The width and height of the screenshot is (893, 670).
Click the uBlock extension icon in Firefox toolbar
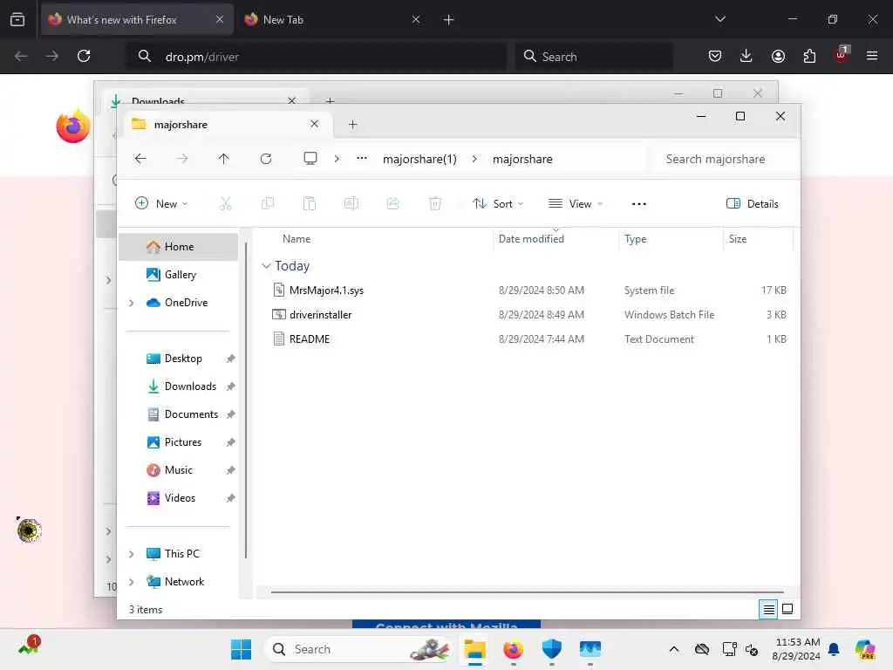click(842, 55)
